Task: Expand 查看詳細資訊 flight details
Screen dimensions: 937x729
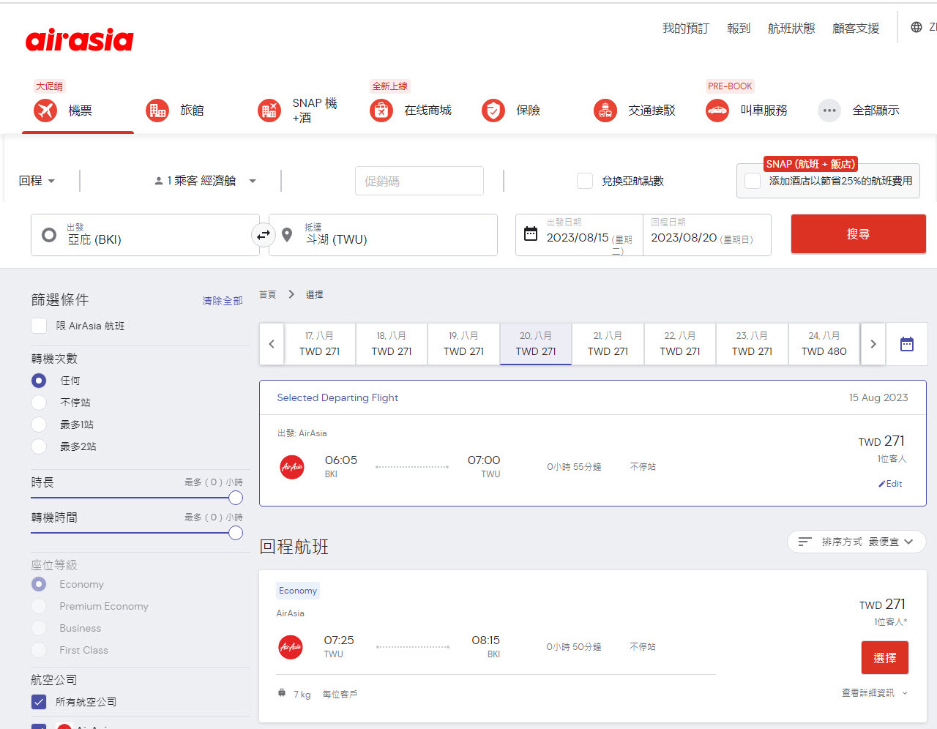Action: tap(875, 692)
